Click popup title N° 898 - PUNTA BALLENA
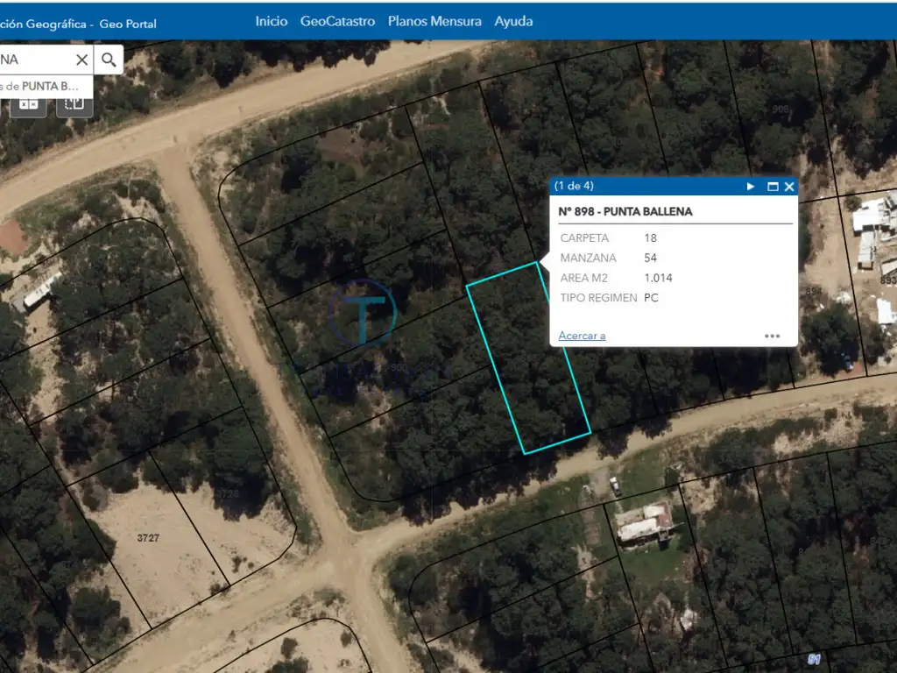The image size is (897, 673). 625,211
